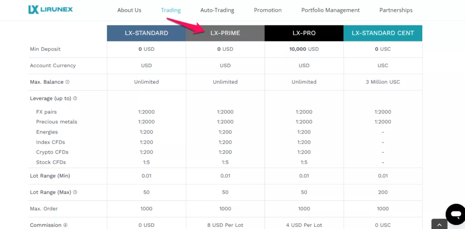465x229 pixels.
Task: Click info icon beside Commission
Action: [x=65, y=225]
